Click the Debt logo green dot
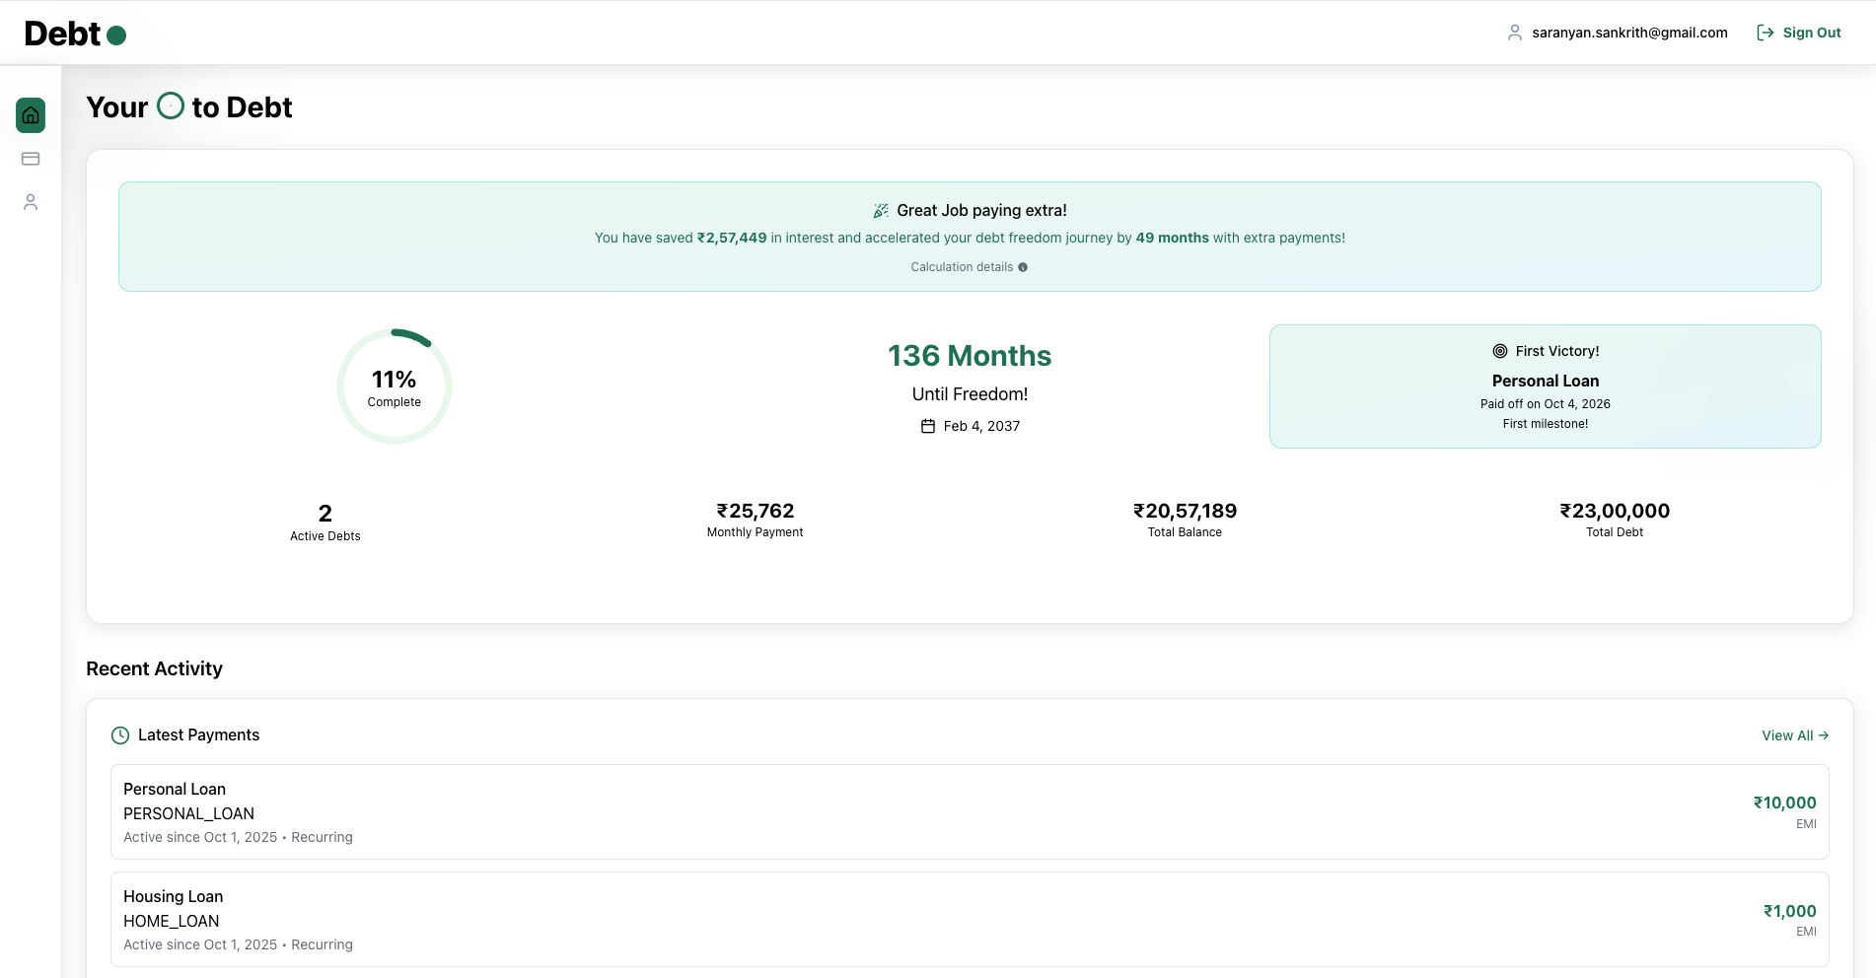This screenshot has height=978, width=1876. 116,36
